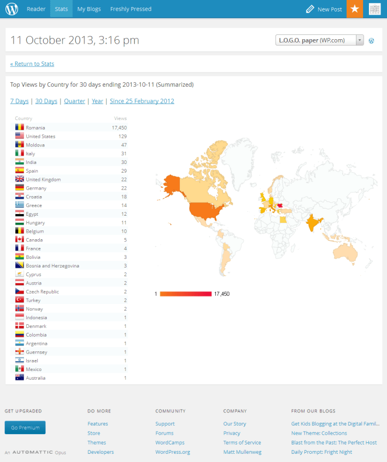This screenshot has height=462, width=387.
Task: Click the Mexico flag icon
Action: 20,369
